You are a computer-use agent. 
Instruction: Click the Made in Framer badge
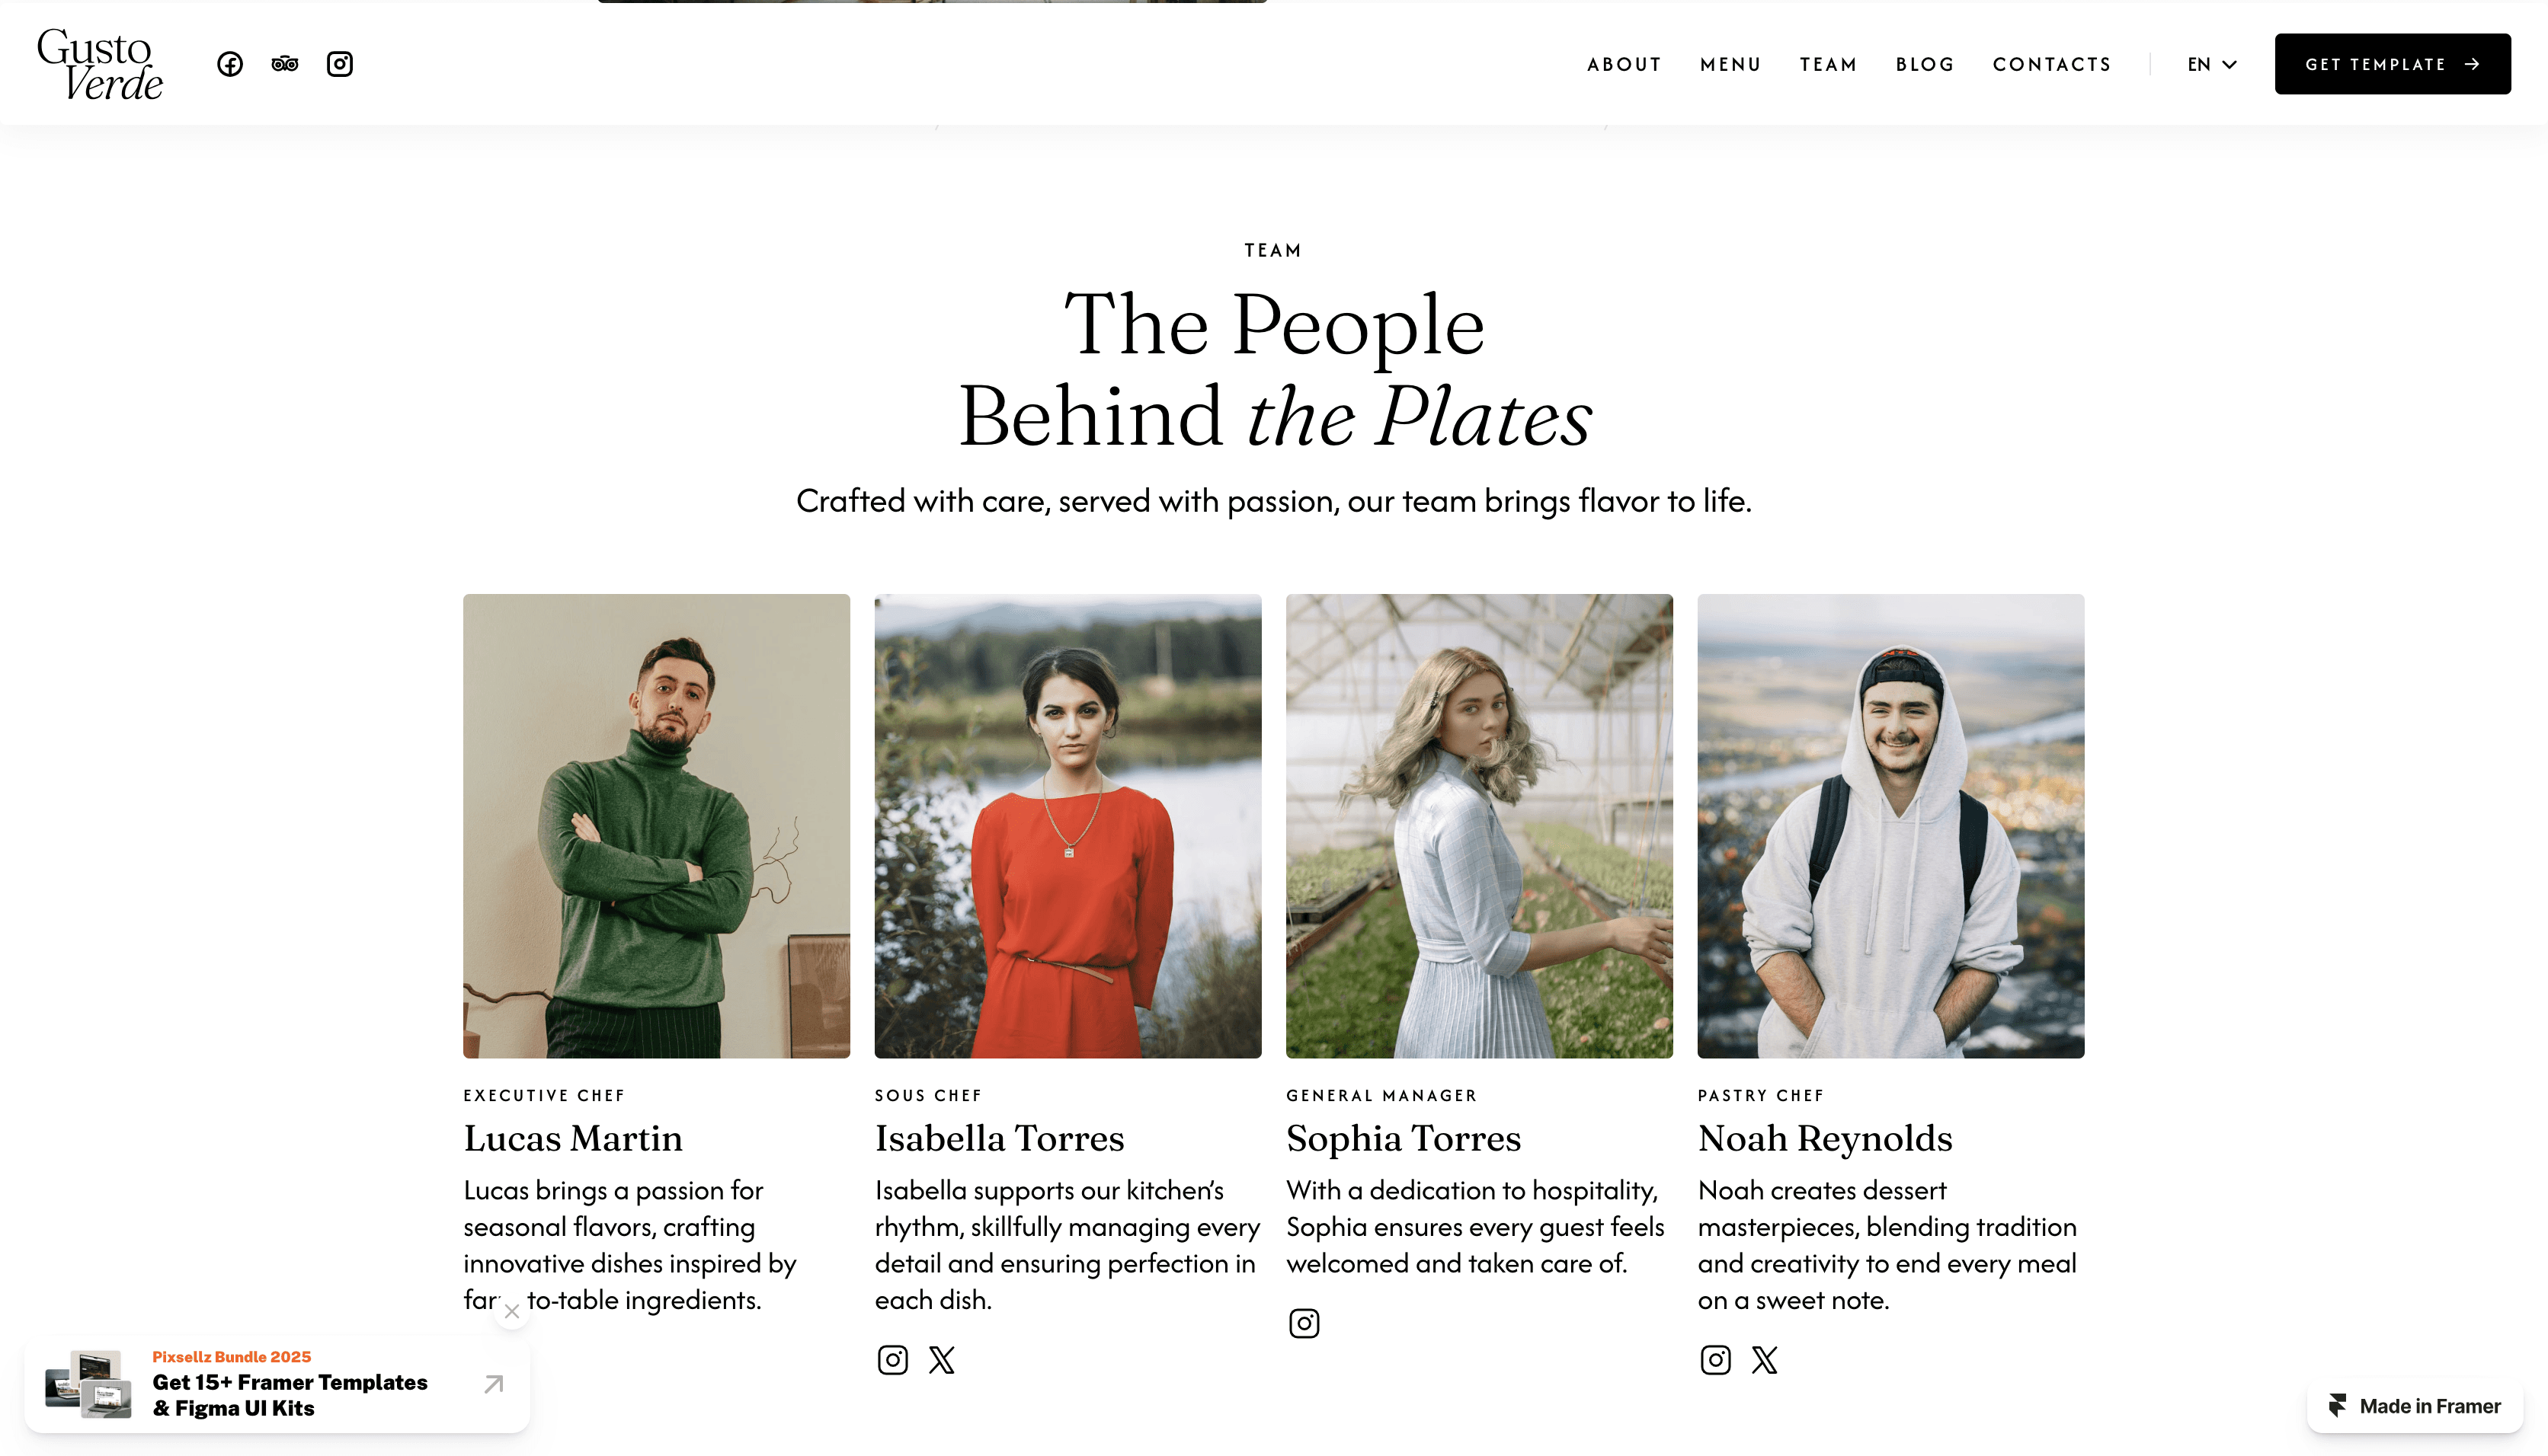(x=2414, y=1406)
